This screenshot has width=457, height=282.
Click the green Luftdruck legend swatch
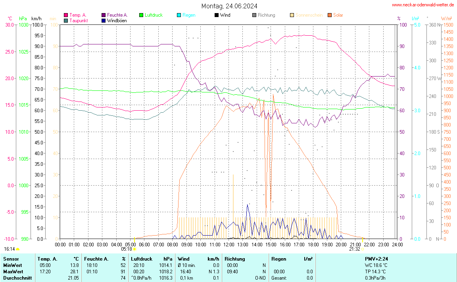point(141,15)
